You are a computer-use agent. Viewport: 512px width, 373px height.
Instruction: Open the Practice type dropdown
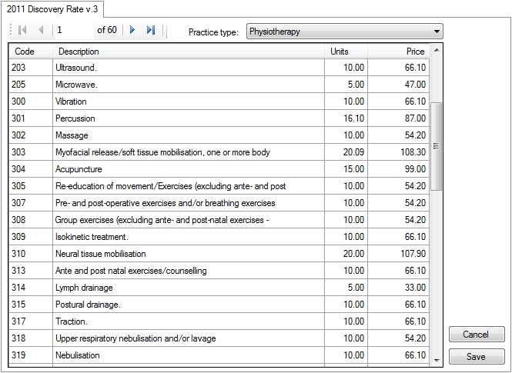[x=344, y=32]
